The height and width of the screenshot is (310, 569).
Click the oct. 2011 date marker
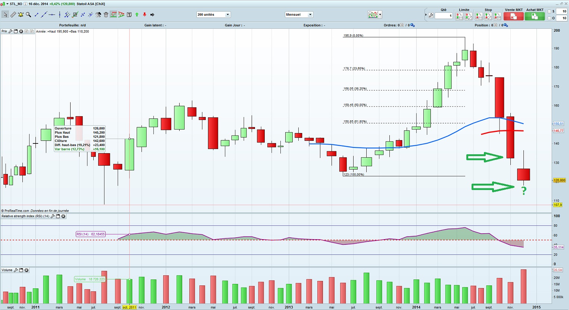pos(130,307)
